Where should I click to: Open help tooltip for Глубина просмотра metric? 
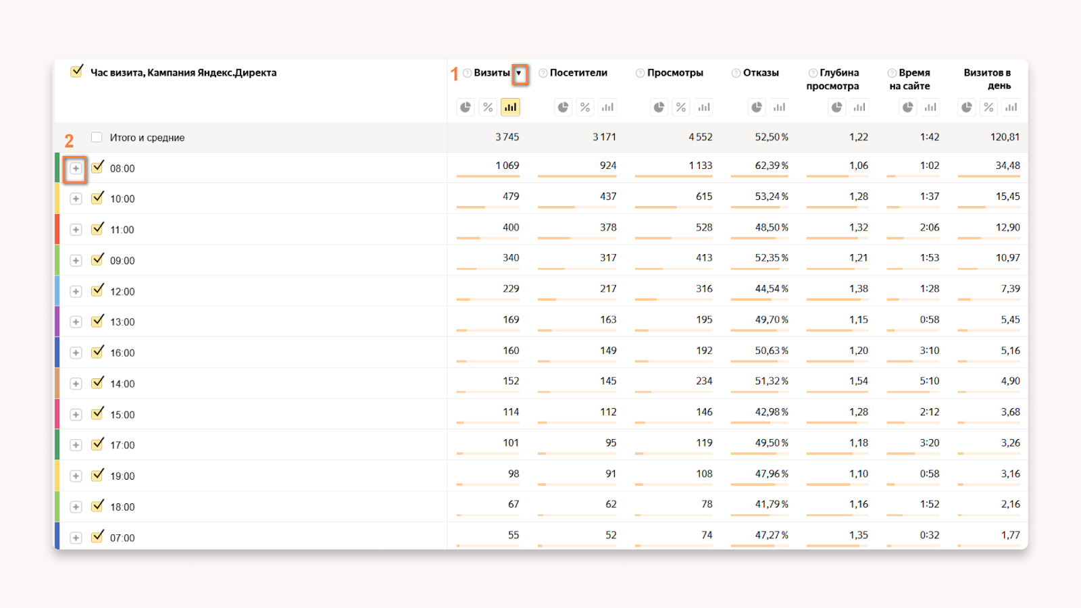[x=813, y=73]
